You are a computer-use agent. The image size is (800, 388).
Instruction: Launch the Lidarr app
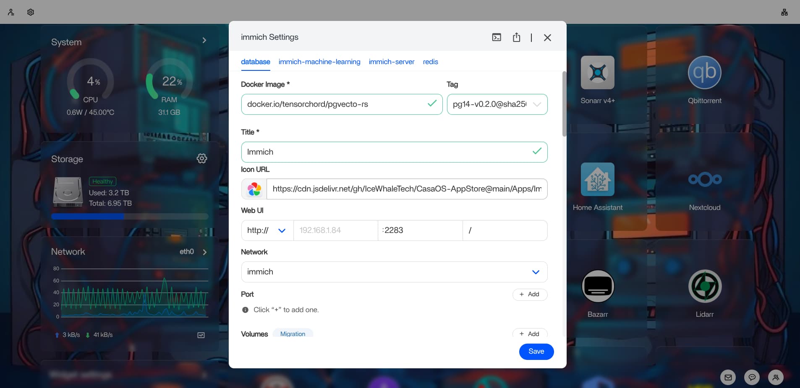click(x=705, y=286)
